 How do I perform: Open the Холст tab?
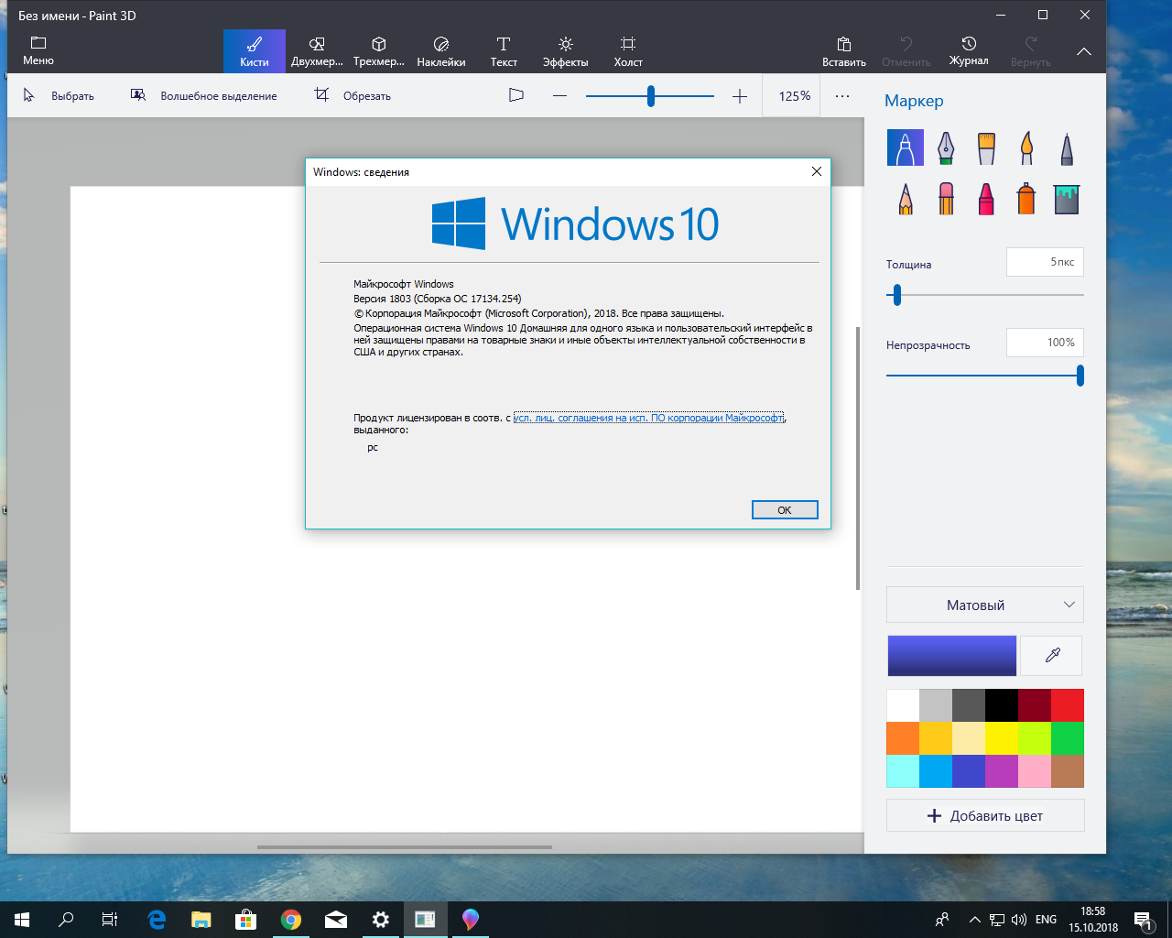[x=628, y=51]
